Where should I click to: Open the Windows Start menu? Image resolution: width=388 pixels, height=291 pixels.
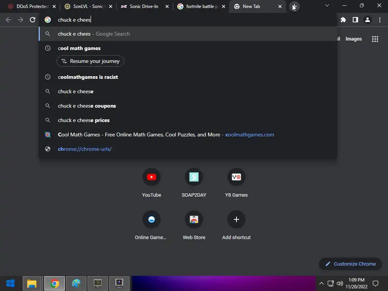[10, 283]
